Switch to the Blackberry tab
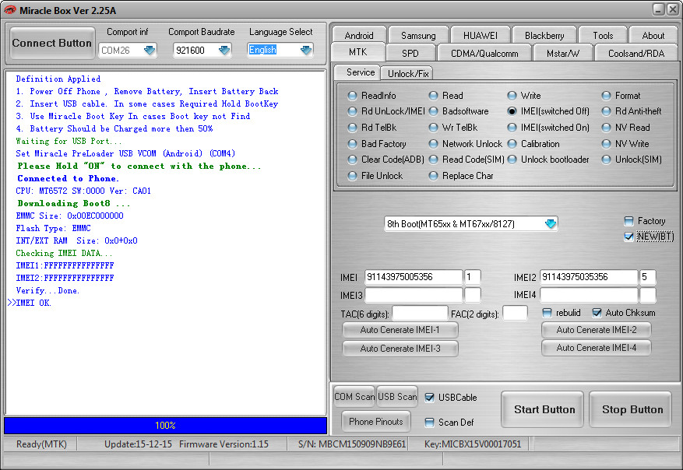 pyautogui.click(x=544, y=35)
